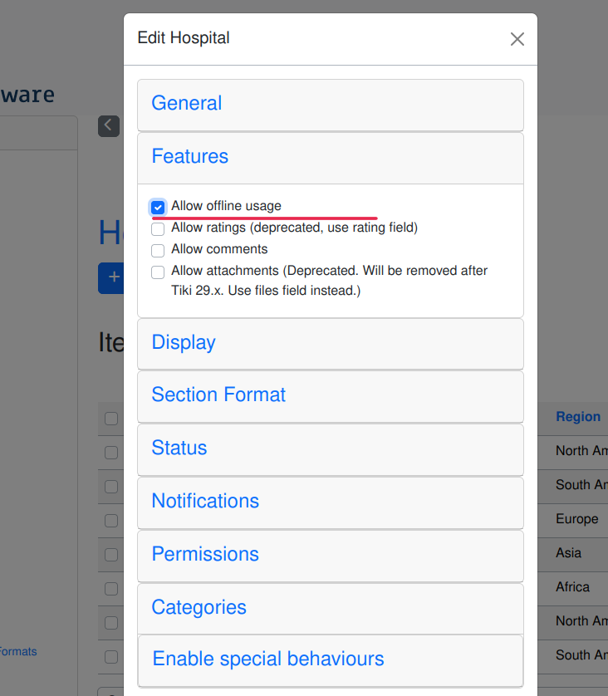Click the Europe table cell
The width and height of the screenshot is (608, 696).
[577, 519]
